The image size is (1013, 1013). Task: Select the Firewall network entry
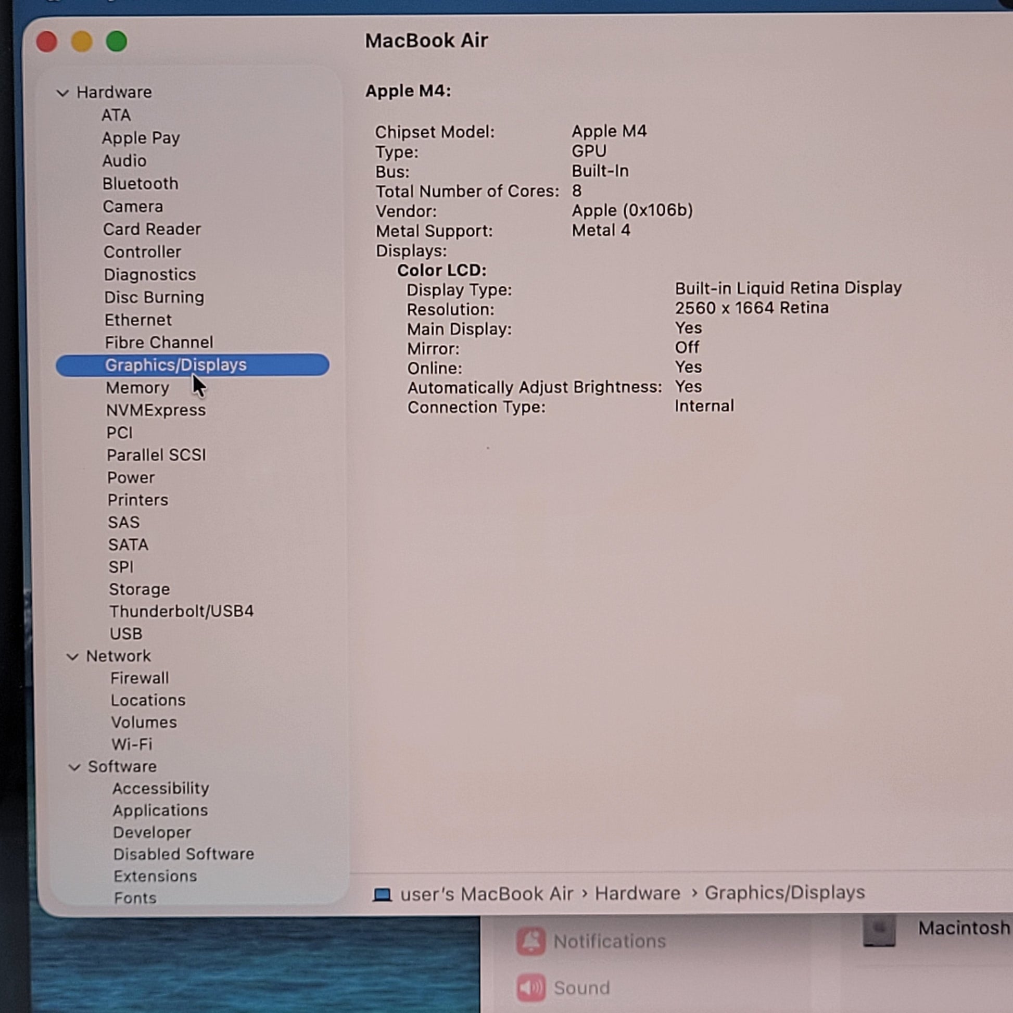pyautogui.click(x=140, y=678)
